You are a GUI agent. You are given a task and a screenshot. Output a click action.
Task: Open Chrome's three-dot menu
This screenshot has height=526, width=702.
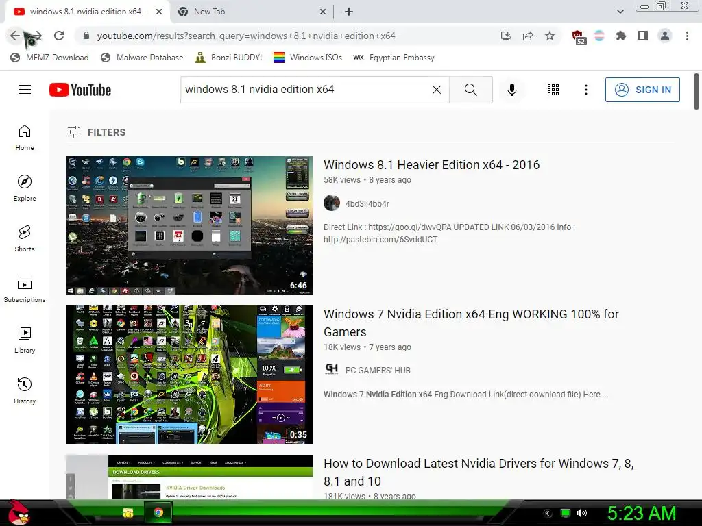[x=687, y=36]
